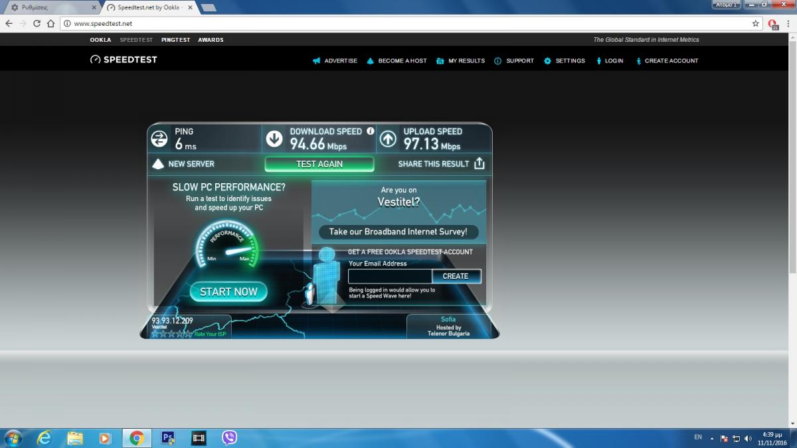Click the download speed arrow icon
Viewport: 797px width, 448px height.
point(274,139)
